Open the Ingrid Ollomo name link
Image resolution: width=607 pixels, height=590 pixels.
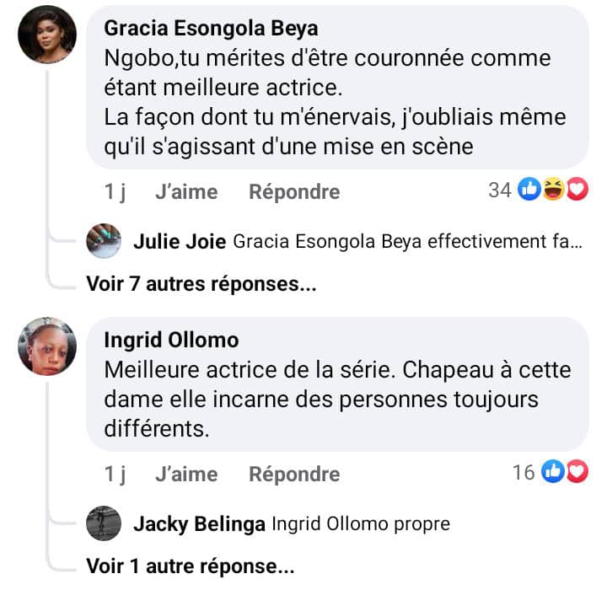[171, 341]
